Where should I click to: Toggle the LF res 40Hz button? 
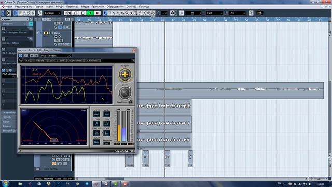96,114
